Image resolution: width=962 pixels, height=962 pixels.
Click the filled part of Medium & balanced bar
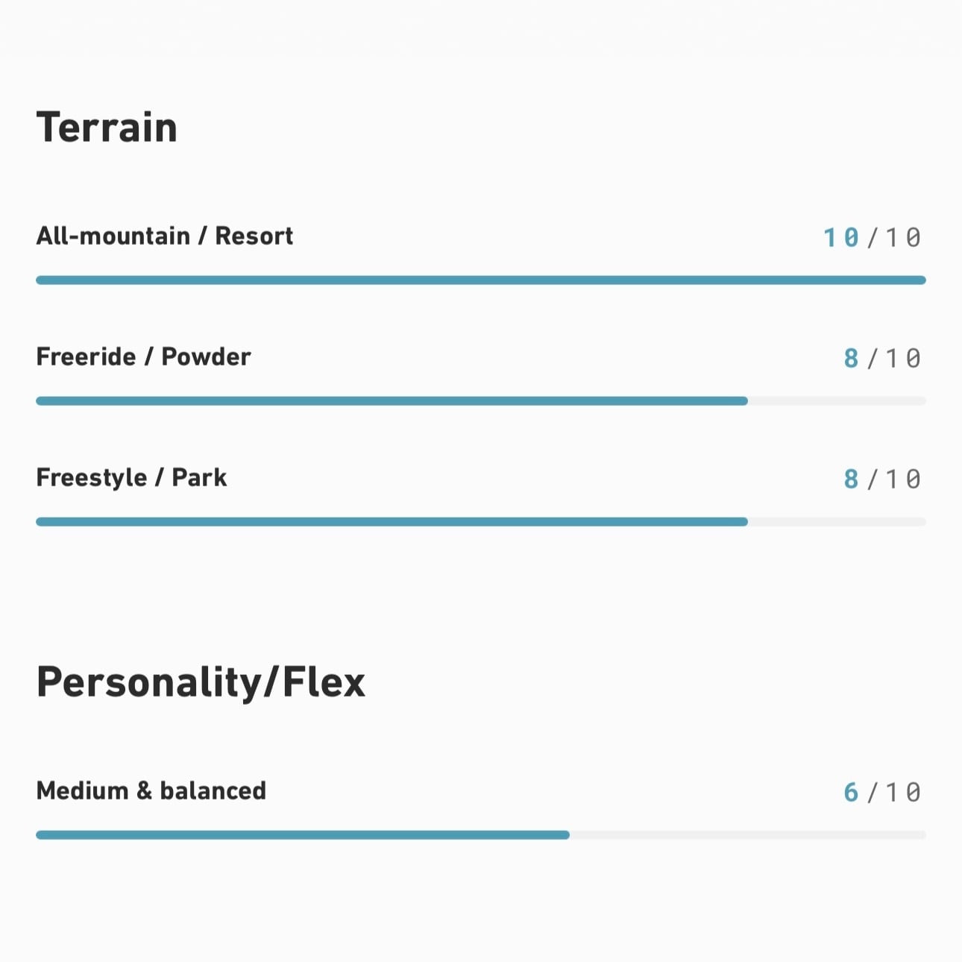303,835
